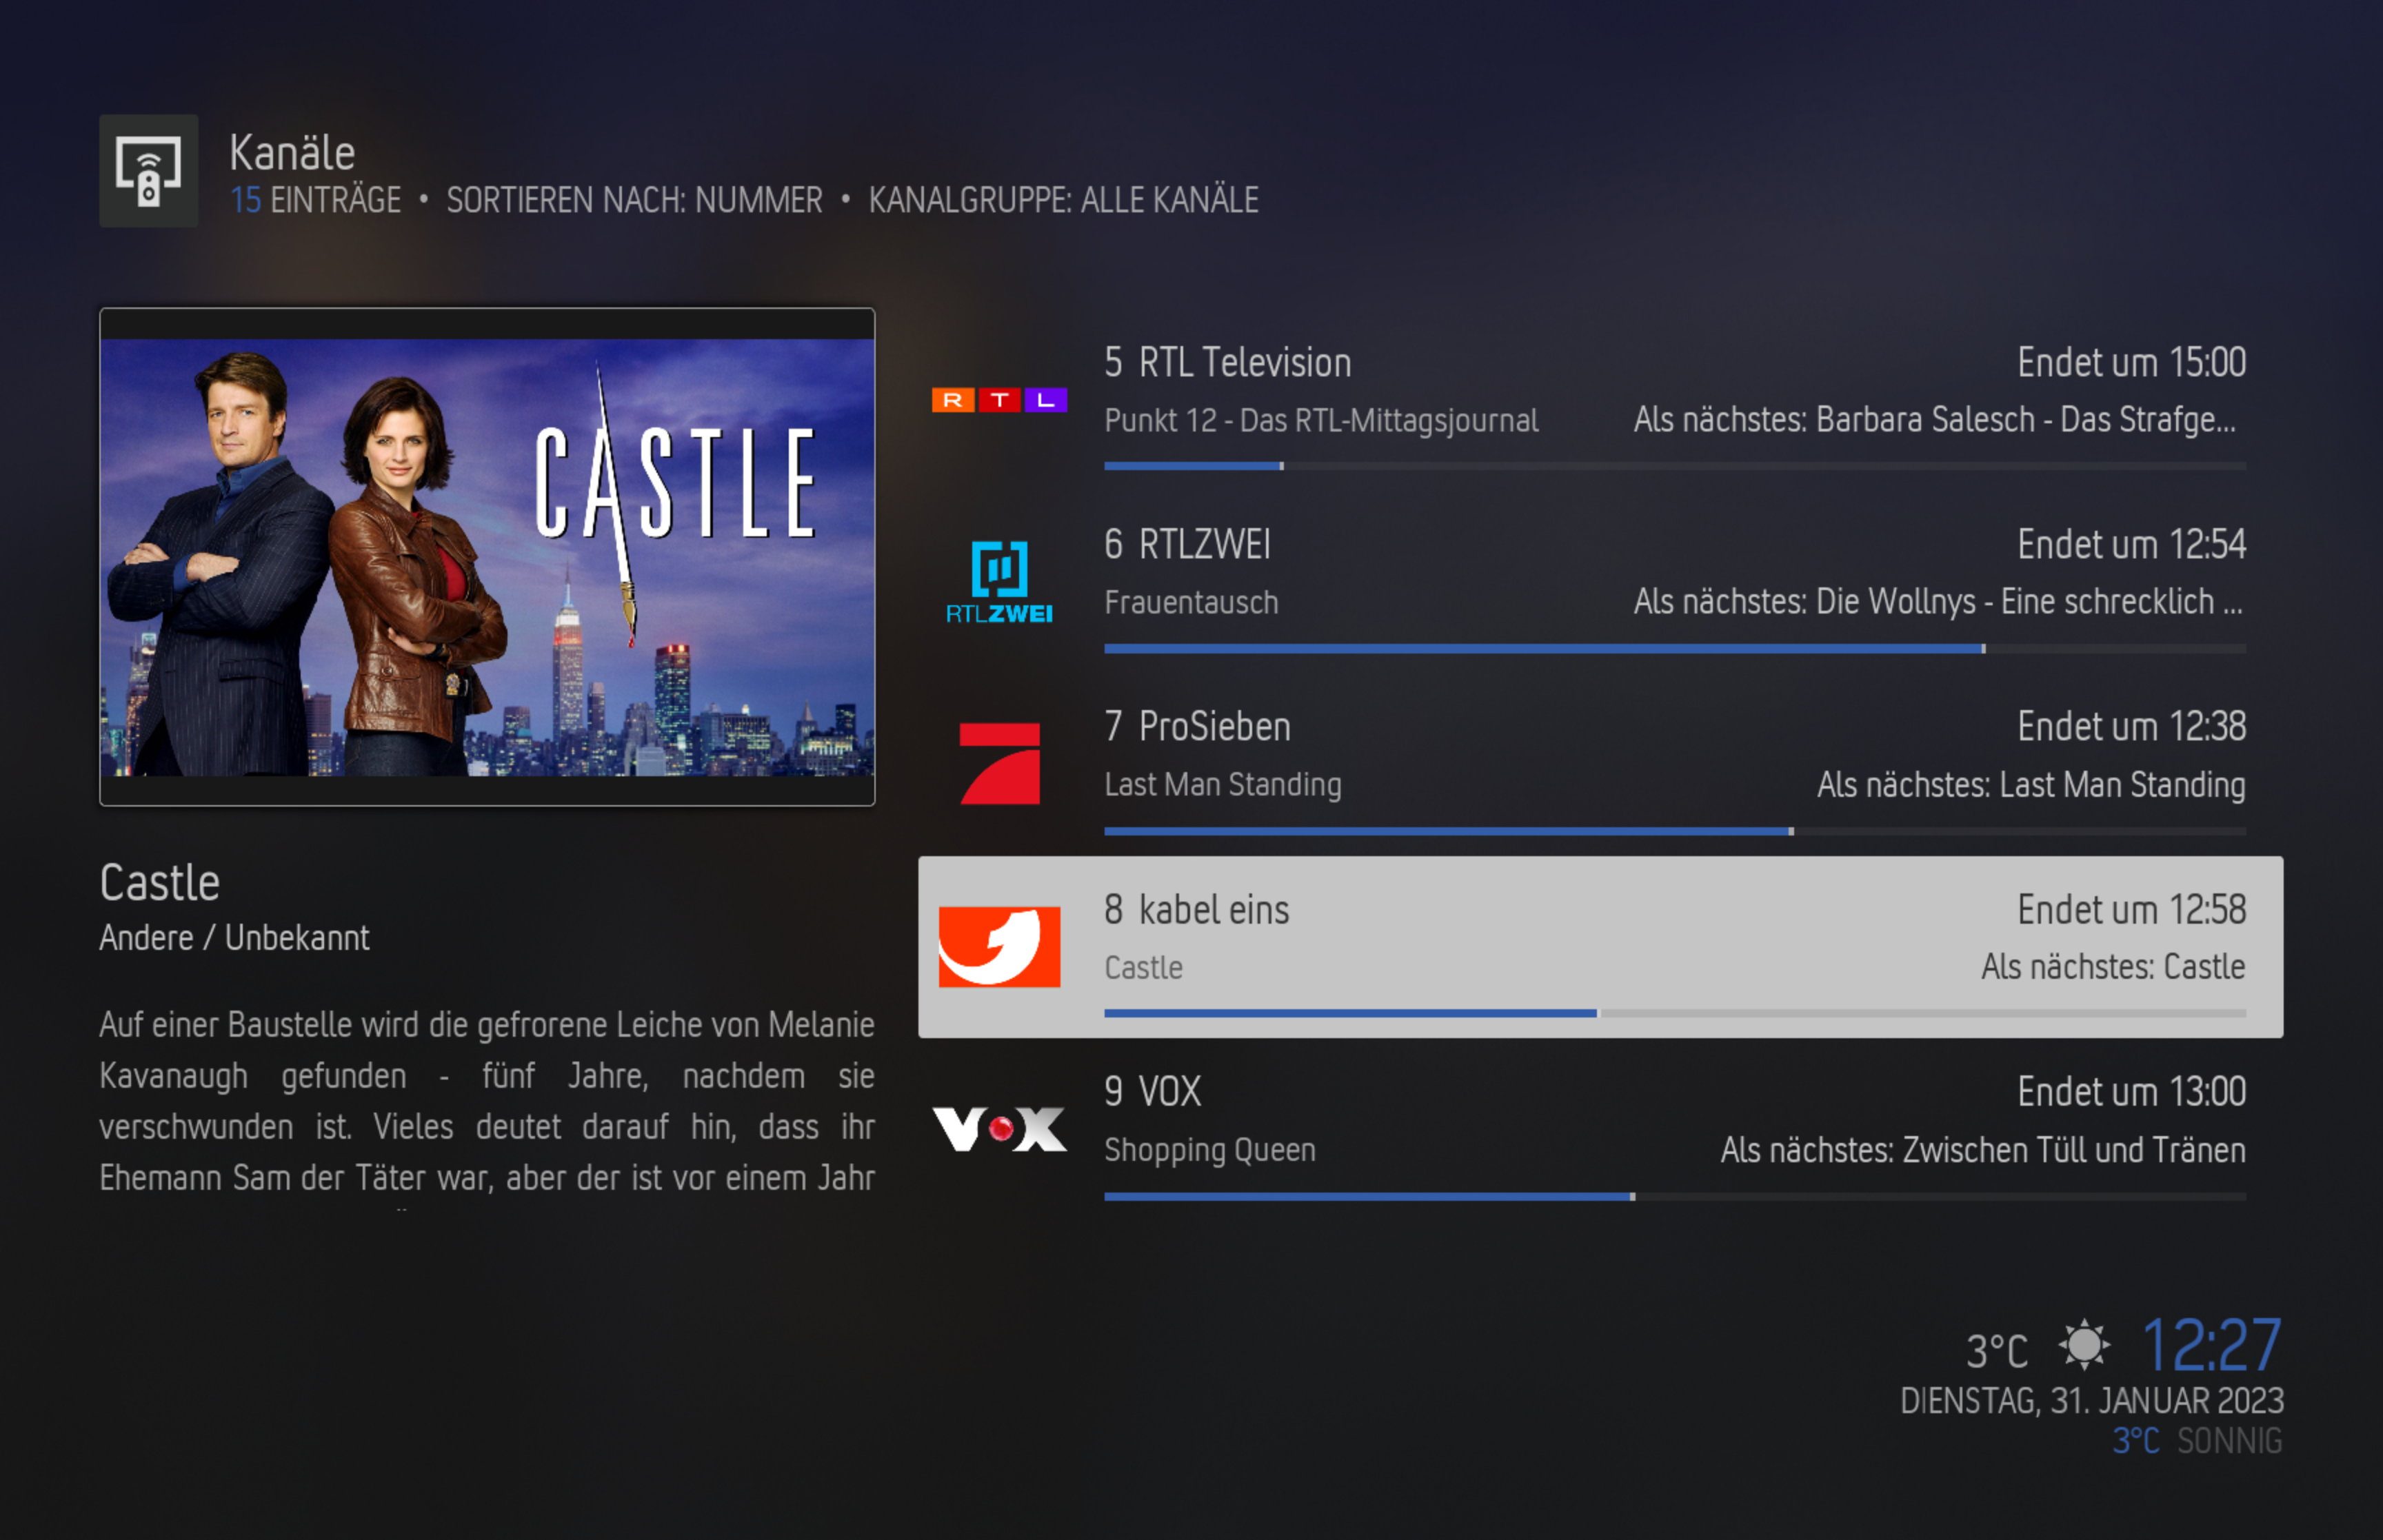Select channel 9 VOX entry
Viewport: 2383px width, 1540px height.
tap(1600, 1130)
